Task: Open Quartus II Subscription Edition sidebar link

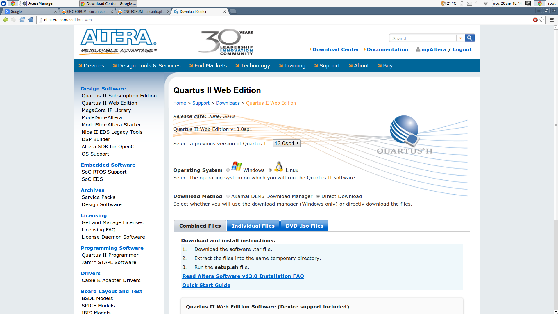Action: [x=119, y=96]
